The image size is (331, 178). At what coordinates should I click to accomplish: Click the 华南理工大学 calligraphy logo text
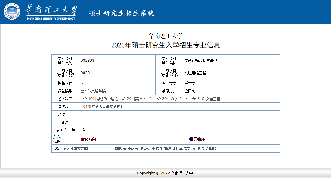tap(51, 10)
